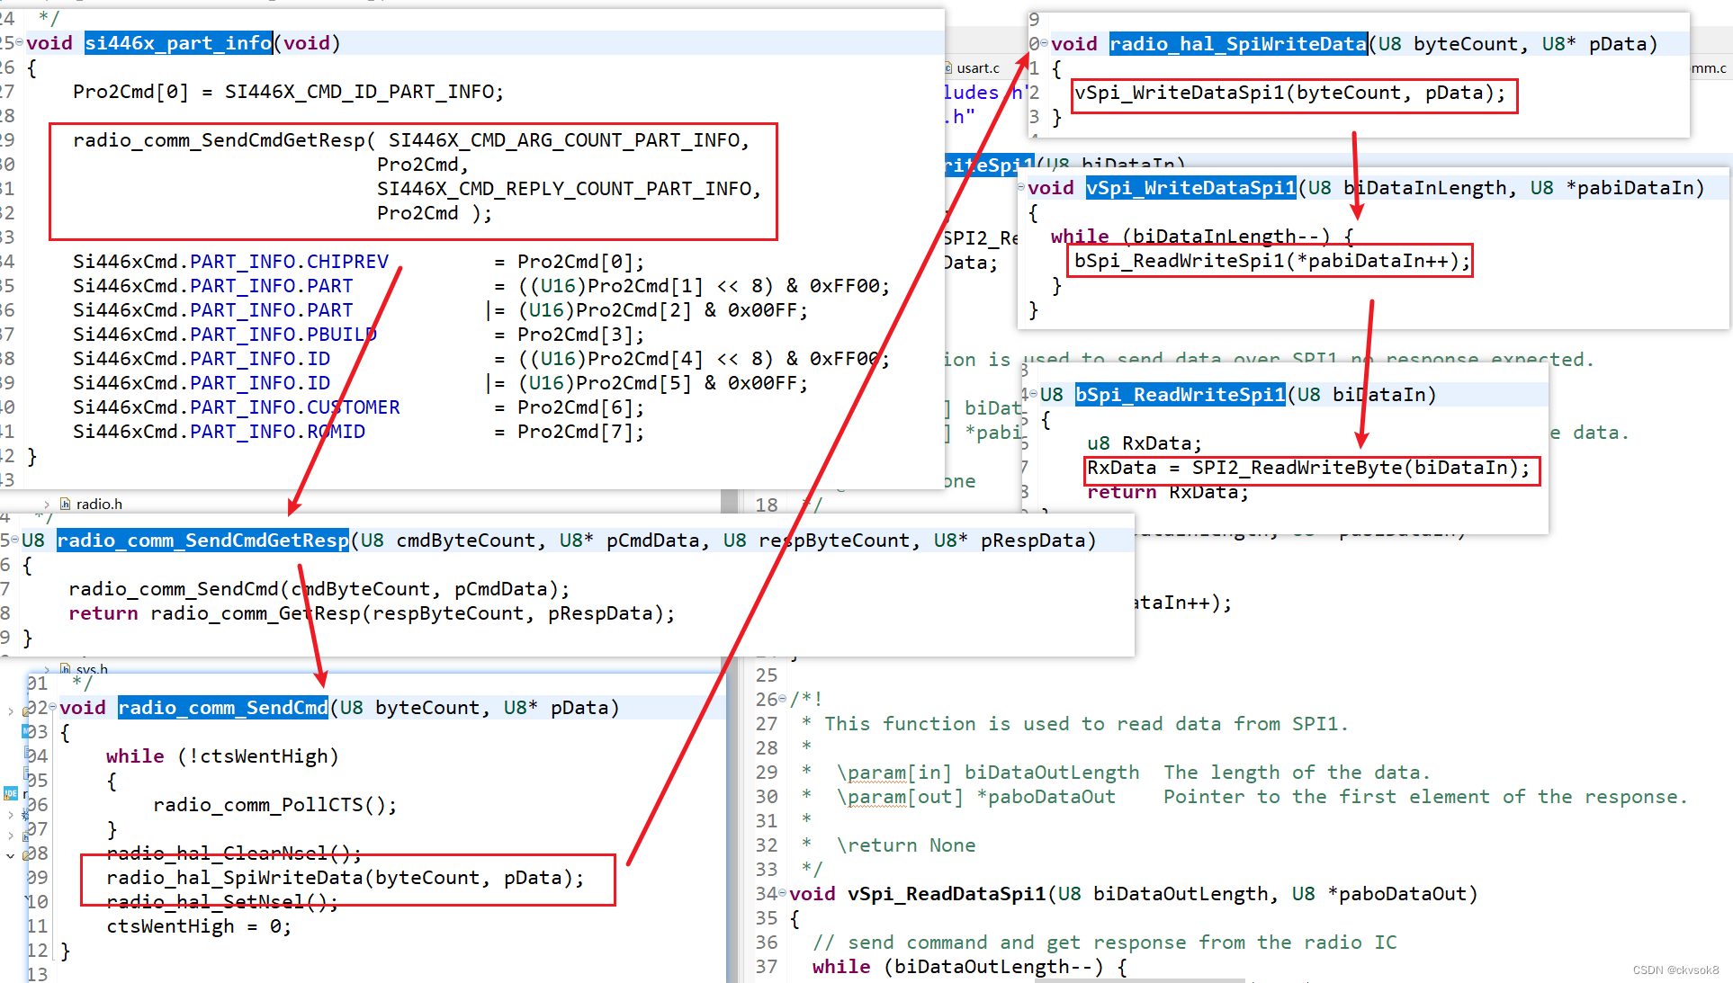Click the radio.h header file icon
Viewport: 1733px width, 983px height.
pos(65,505)
